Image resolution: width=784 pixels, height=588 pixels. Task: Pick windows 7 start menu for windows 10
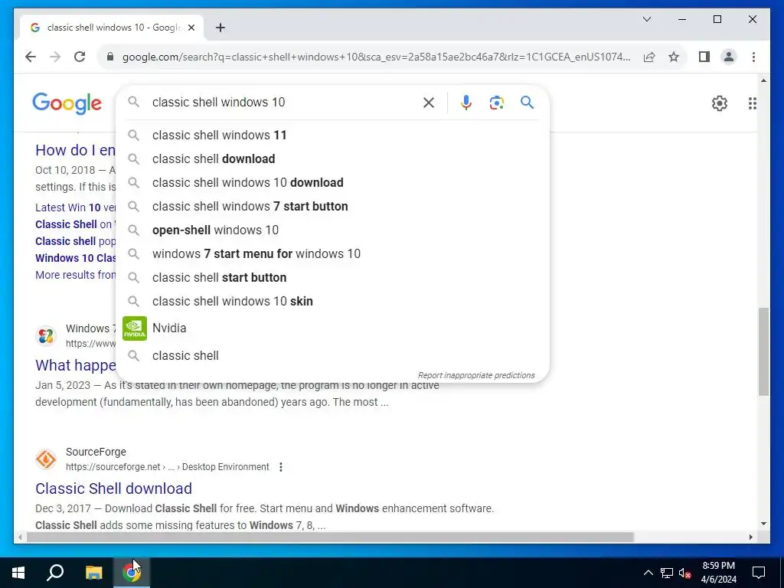pos(332,254)
